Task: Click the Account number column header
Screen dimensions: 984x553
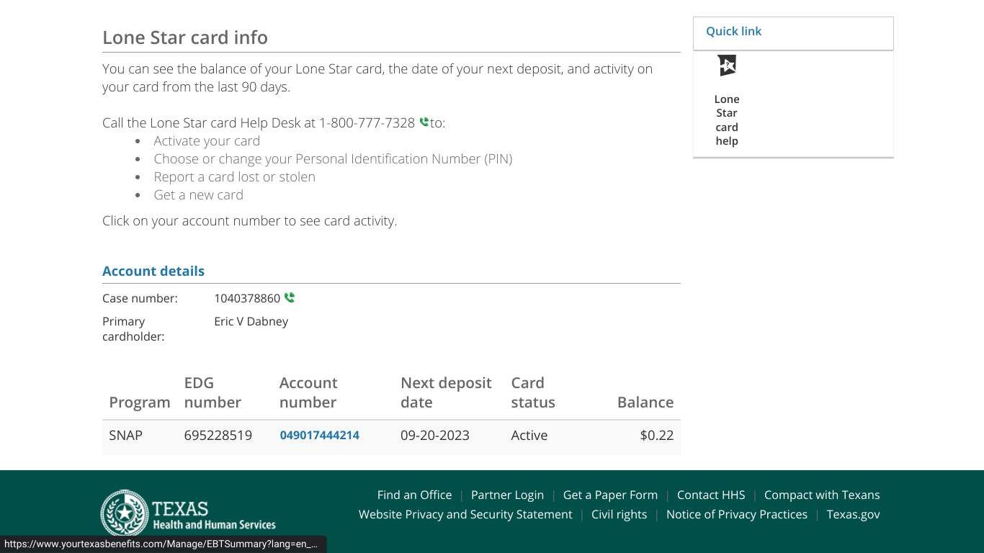Action: coord(308,392)
